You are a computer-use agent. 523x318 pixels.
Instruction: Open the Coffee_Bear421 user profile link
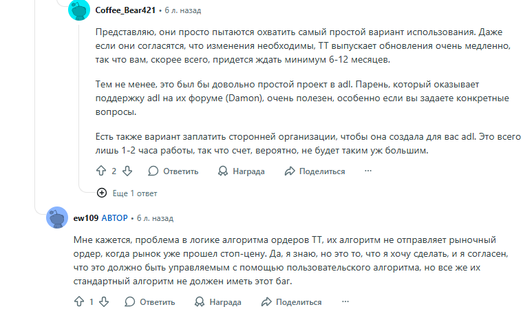pos(125,11)
